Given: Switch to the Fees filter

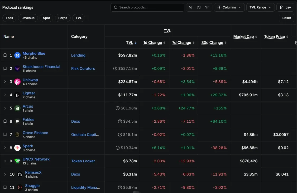Looking at the screenshot, I should [9, 18].
